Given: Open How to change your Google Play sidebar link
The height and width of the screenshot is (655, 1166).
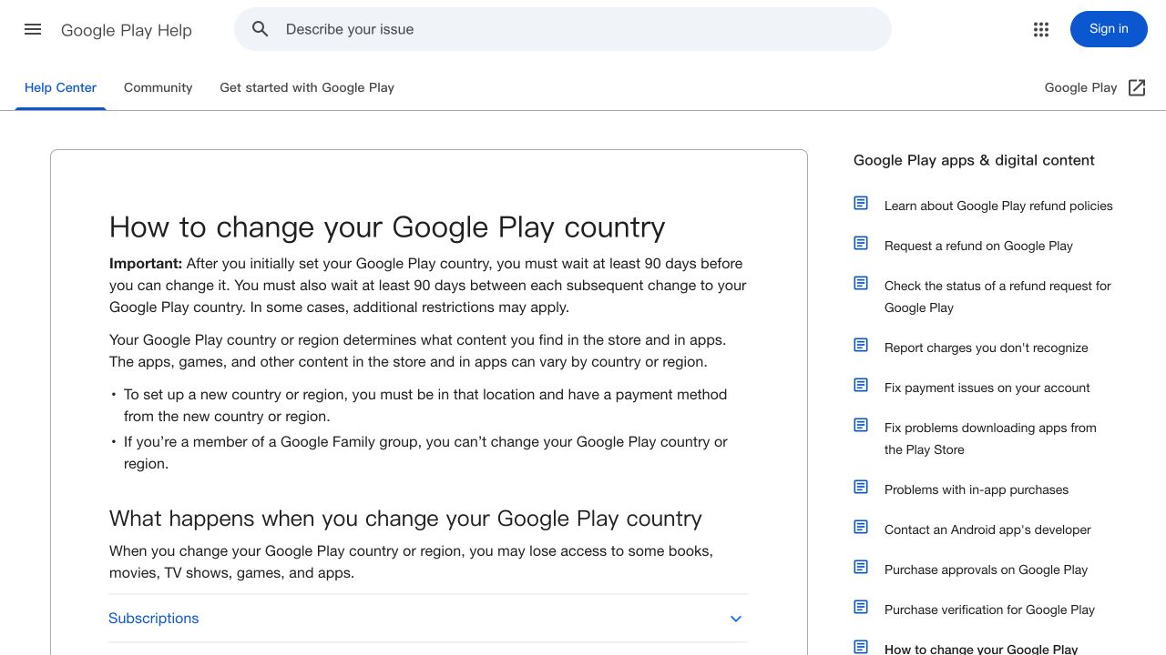Looking at the screenshot, I should tap(981, 649).
